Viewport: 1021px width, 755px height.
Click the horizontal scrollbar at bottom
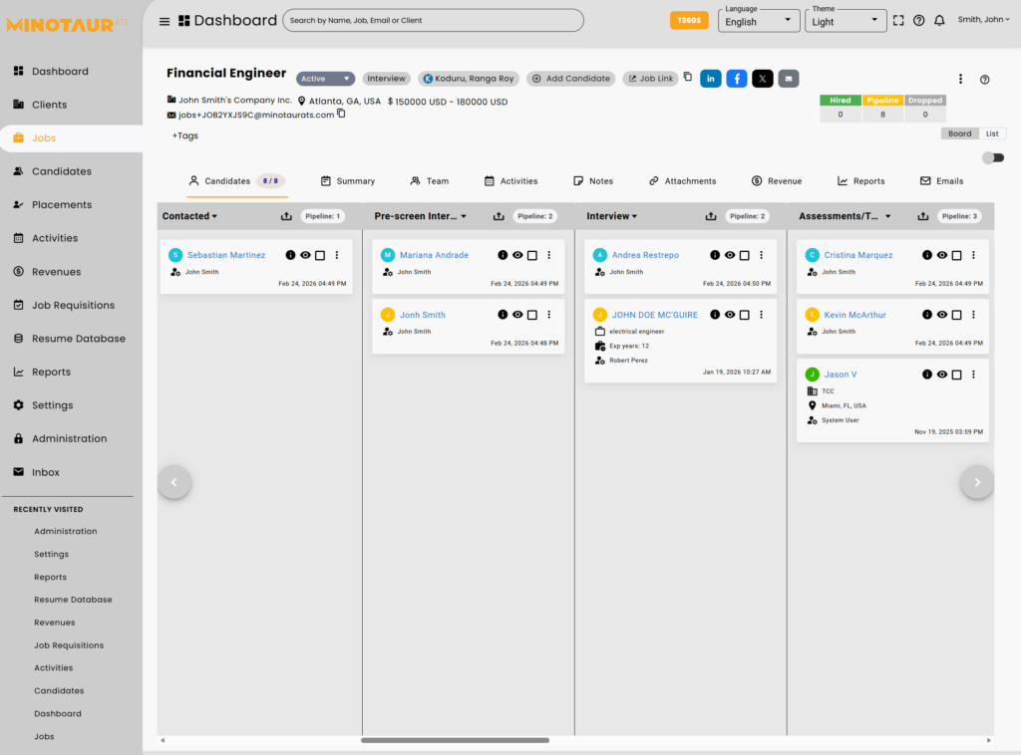pos(455,740)
